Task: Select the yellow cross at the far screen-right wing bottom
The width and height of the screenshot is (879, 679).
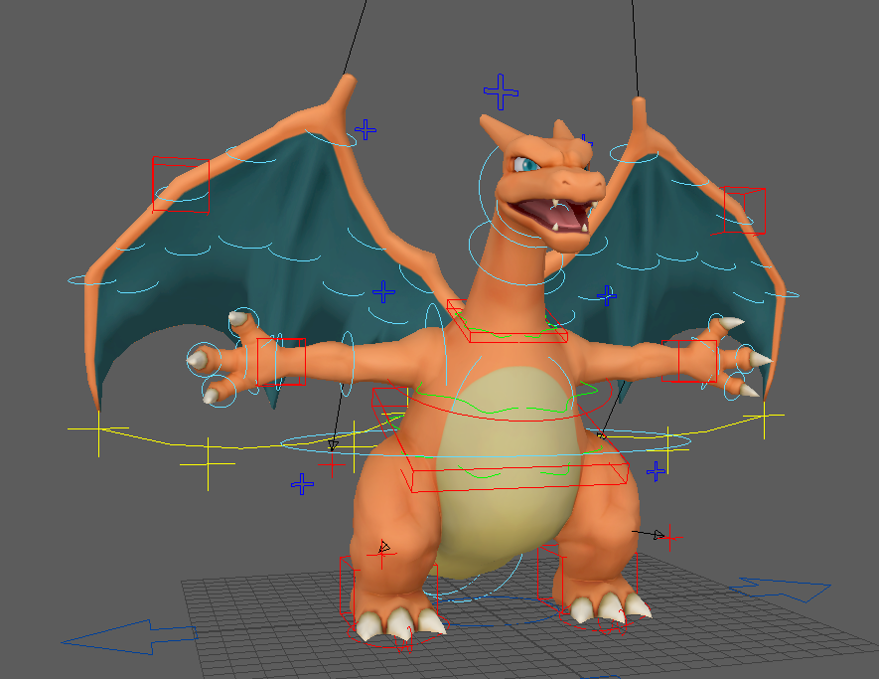Action: coord(764,416)
